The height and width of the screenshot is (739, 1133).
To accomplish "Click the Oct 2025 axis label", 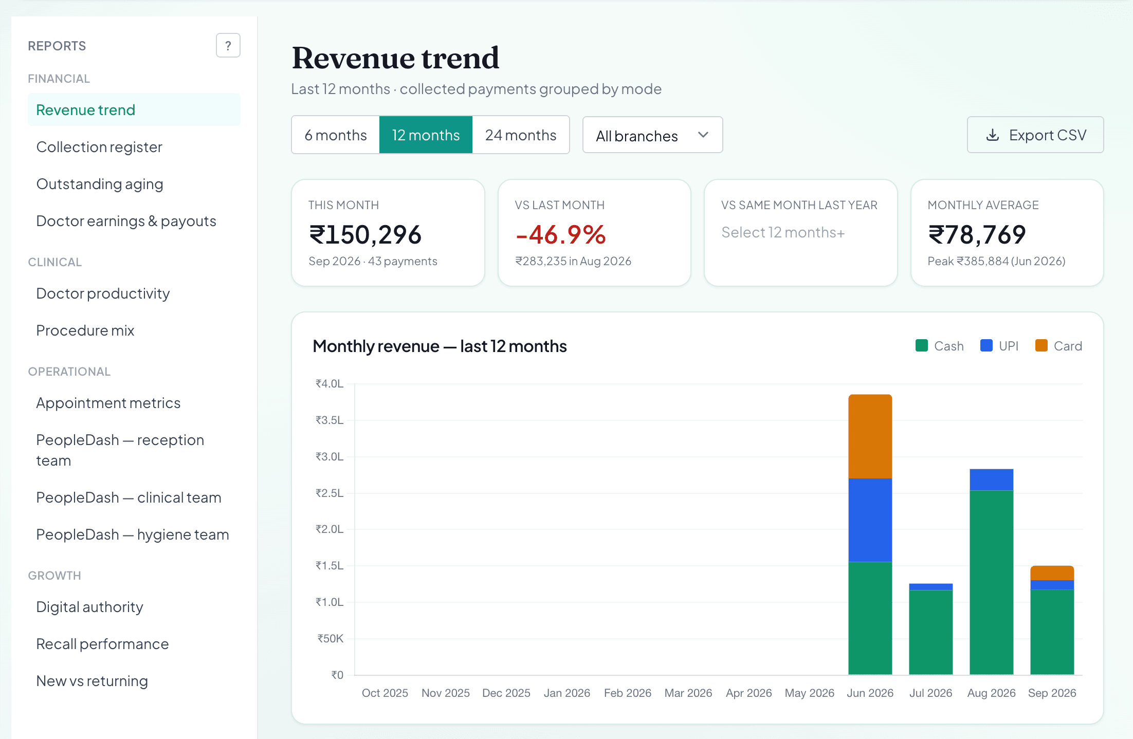I will coord(385,693).
